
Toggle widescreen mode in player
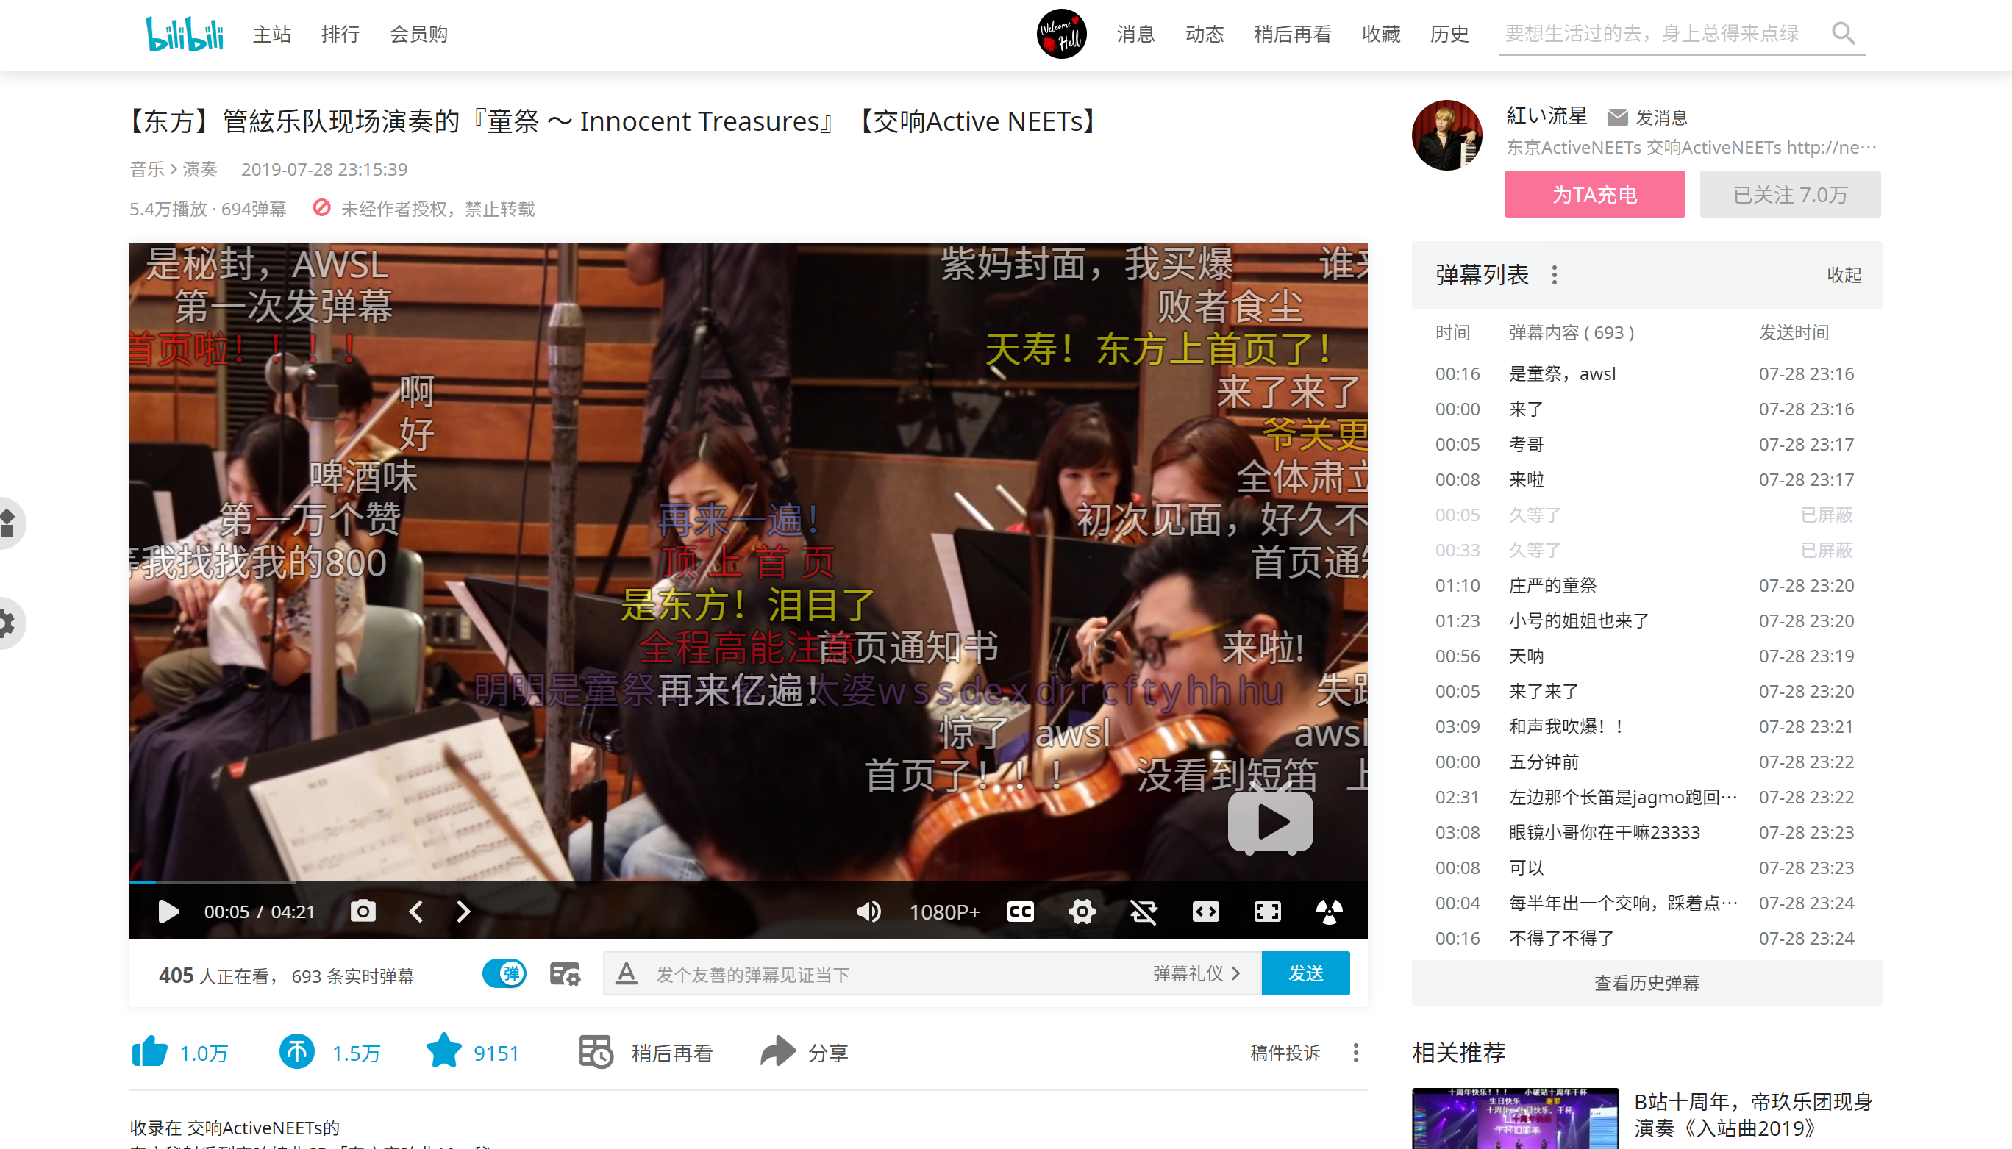[1205, 912]
